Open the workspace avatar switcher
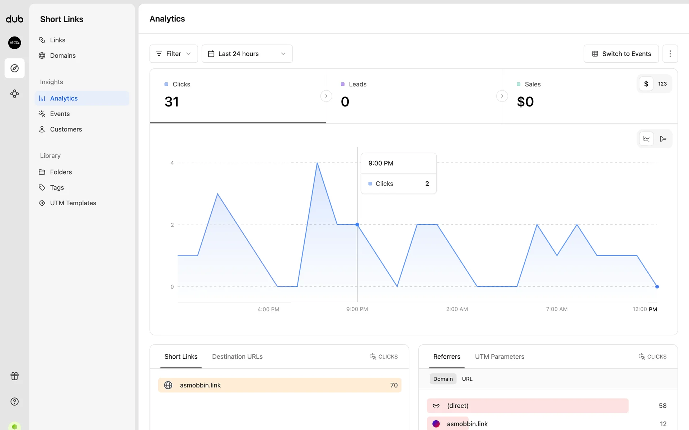 coord(14,43)
